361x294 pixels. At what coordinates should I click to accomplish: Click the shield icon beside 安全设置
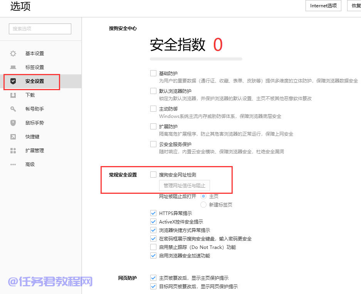(x=13, y=81)
